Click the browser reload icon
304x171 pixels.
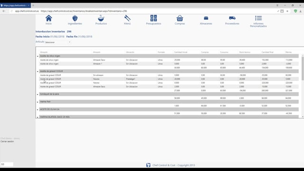(11, 11)
